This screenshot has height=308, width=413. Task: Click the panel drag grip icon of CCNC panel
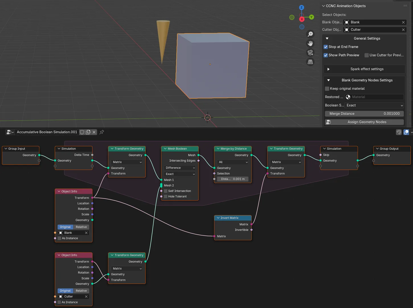point(405,6)
